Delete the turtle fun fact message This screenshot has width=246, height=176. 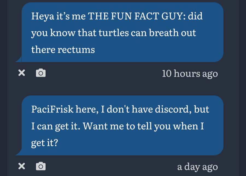point(22,73)
